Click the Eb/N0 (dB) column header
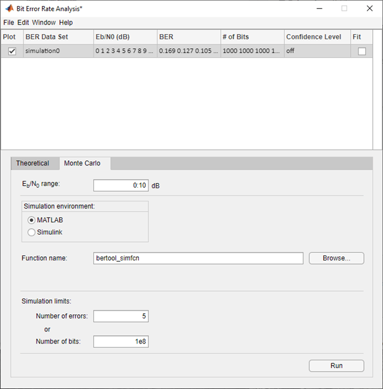 125,37
